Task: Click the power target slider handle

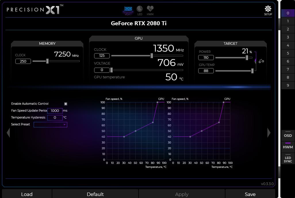Action: [x=247, y=58]
